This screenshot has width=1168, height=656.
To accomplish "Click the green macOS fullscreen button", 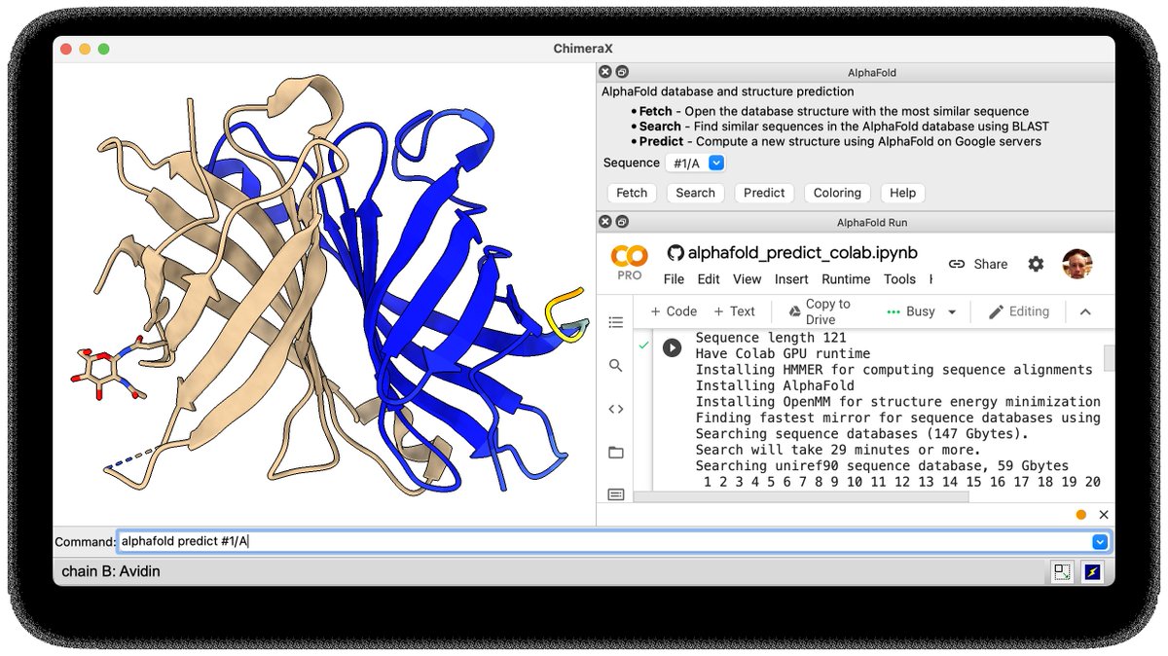I will click(103, 49).
